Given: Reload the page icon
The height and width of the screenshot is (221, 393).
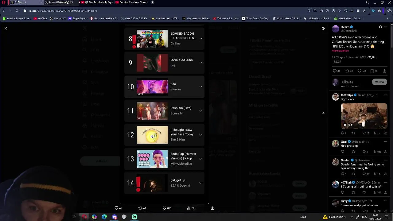Looking at the screenshot, I should pyautogui.click(x=17, y=11).
